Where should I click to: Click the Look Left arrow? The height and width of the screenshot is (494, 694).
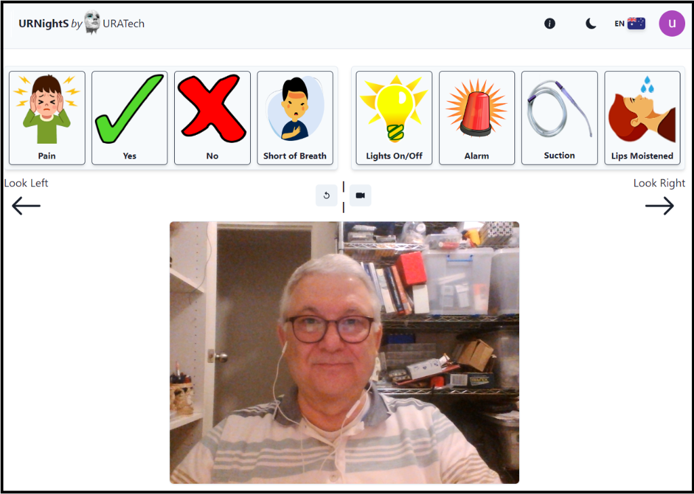click(26, 206)
